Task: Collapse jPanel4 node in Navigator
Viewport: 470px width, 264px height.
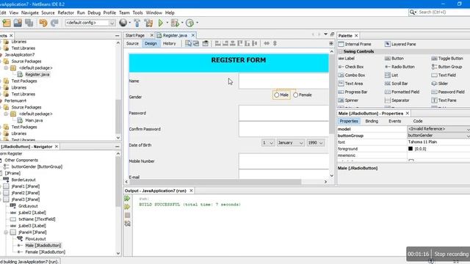Action: click(x=6, y=232)
